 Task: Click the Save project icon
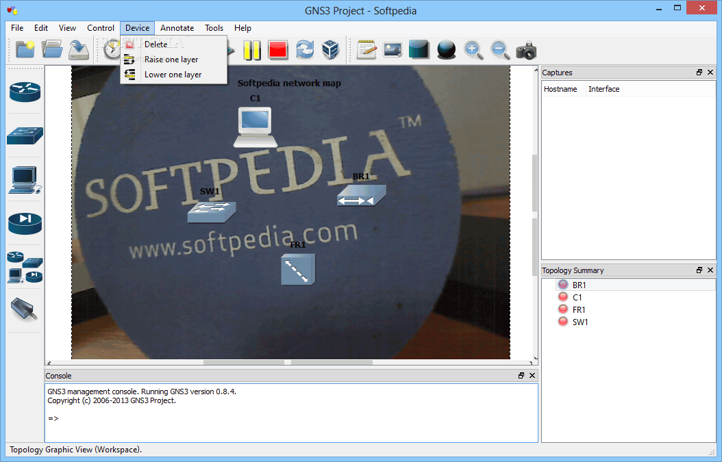(79, 49)
